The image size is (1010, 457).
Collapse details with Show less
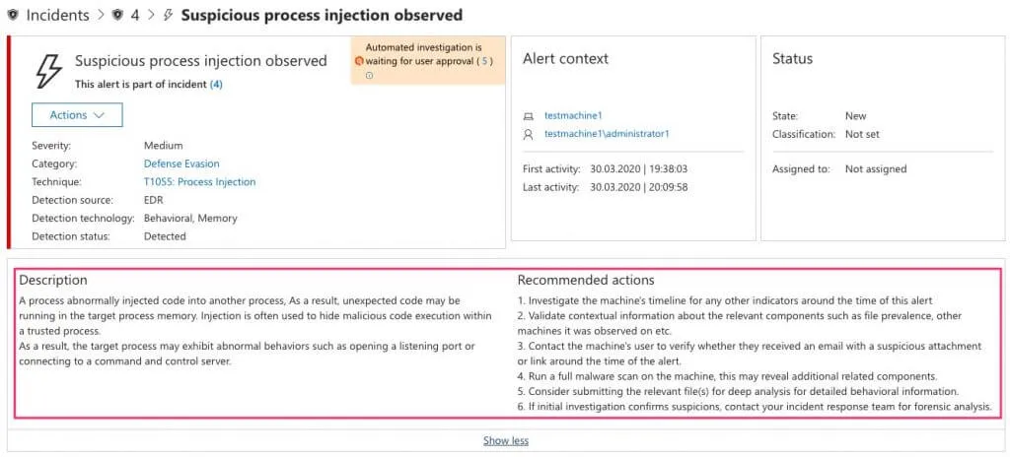click(x=505, y=440)
